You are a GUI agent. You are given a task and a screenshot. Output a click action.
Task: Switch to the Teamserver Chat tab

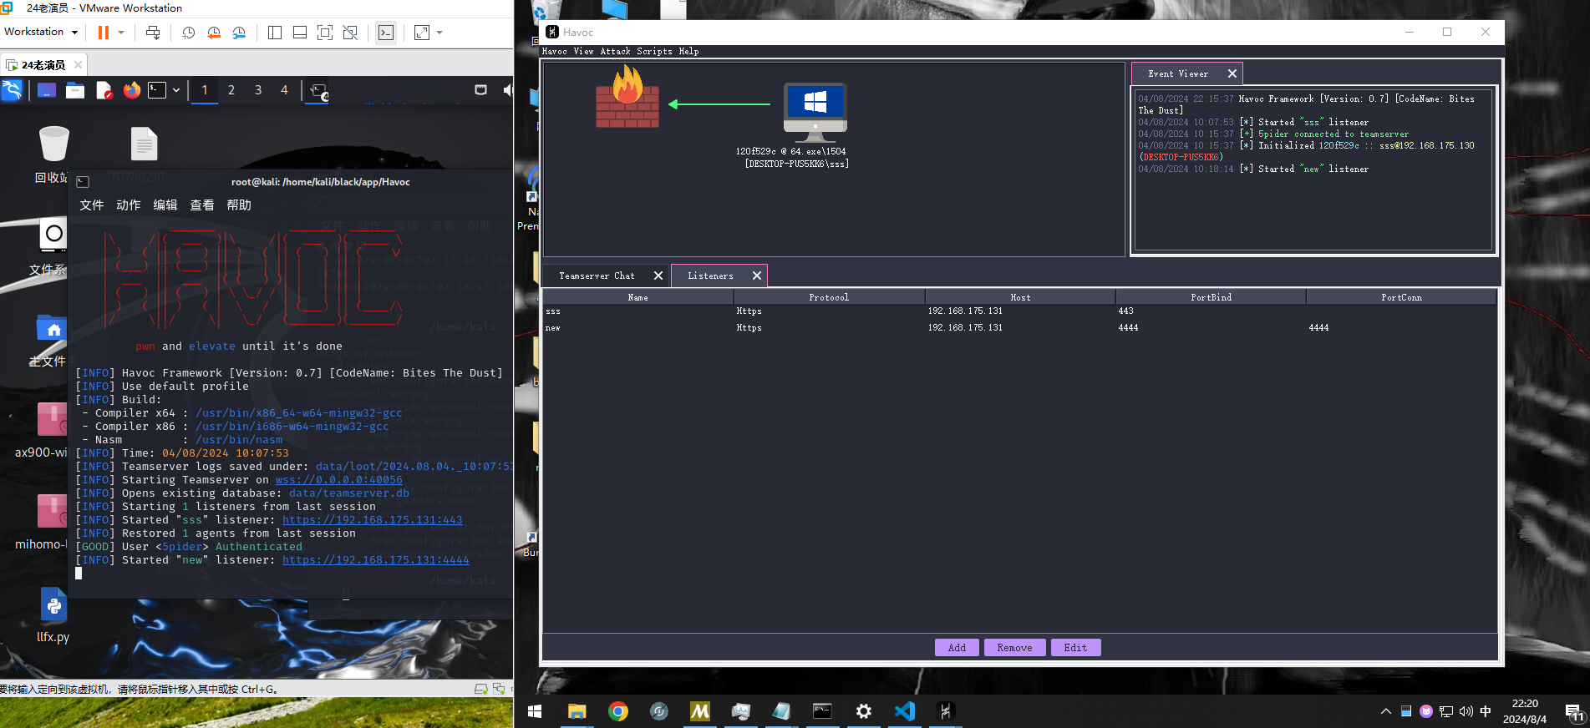click(x=597, y=276)
